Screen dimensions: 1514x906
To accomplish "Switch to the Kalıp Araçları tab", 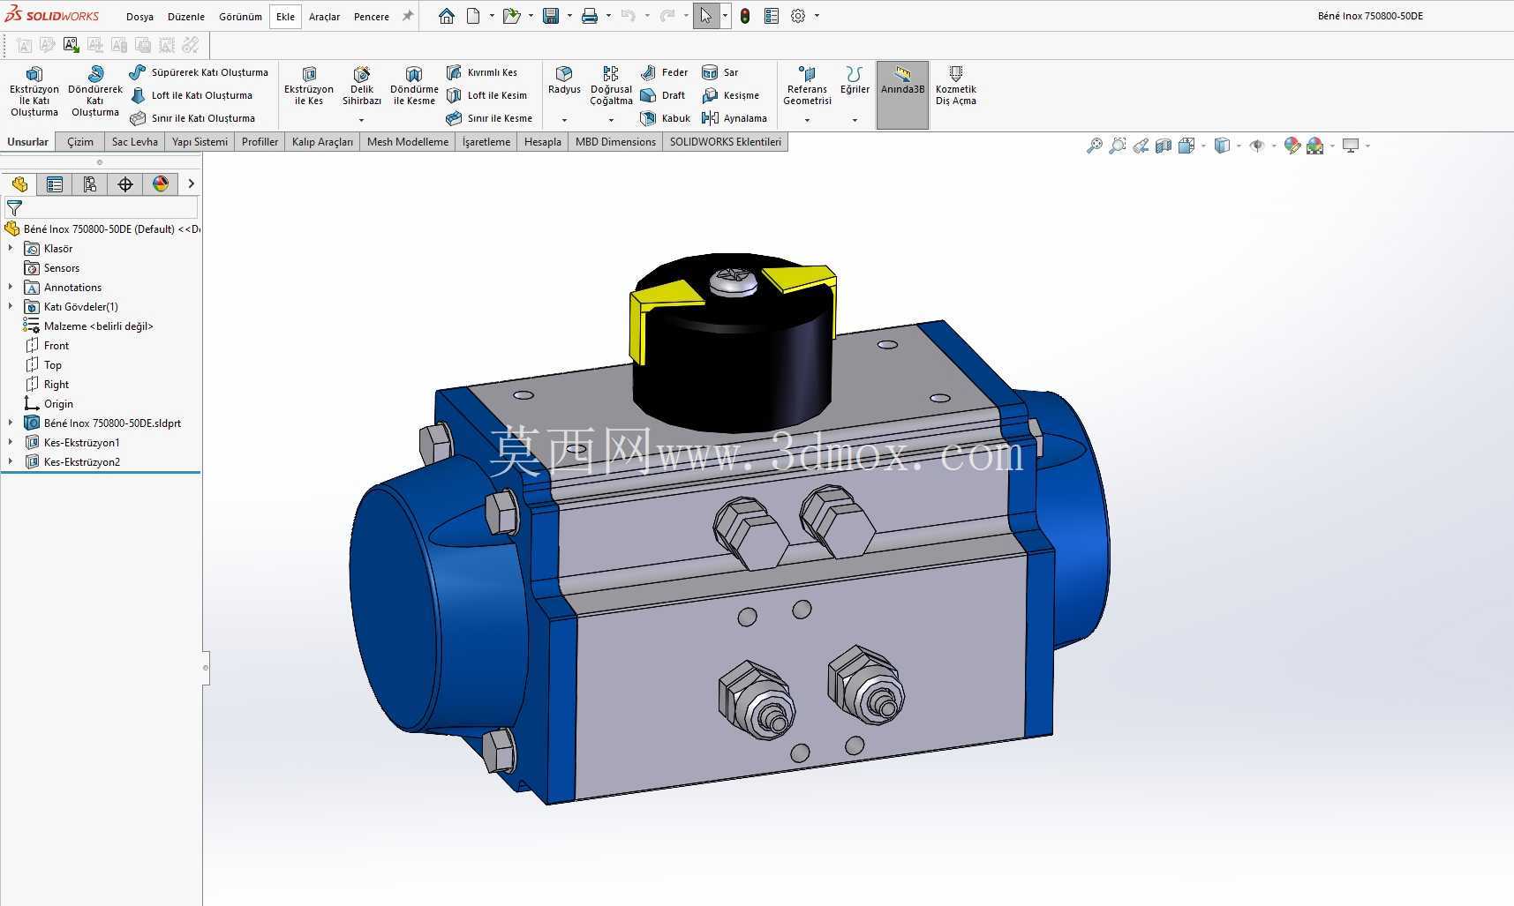I will pyautogui.click(x=322, y=141).
